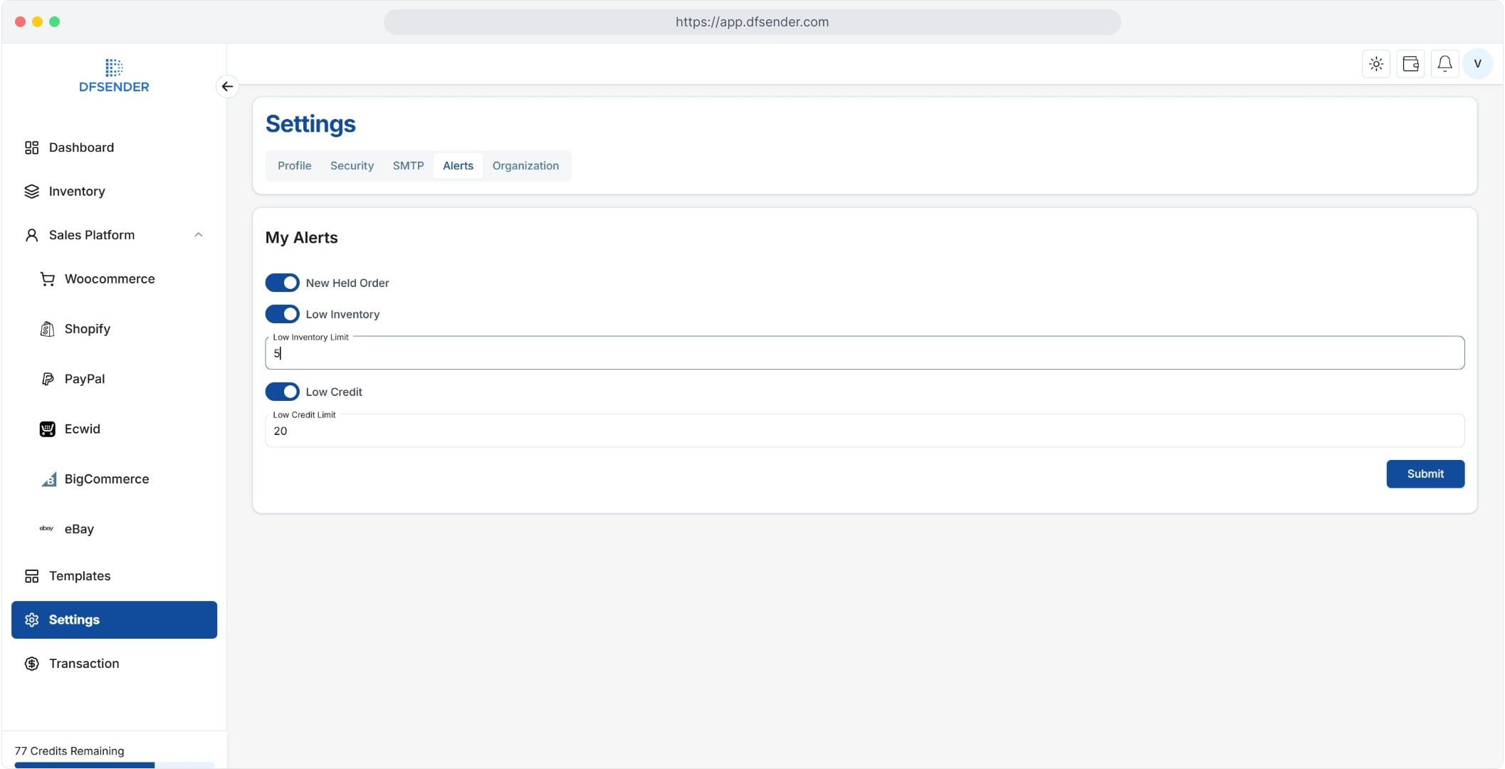
Task: Toggle the light/dark theme sun icon
Action: coord(1376,64)
